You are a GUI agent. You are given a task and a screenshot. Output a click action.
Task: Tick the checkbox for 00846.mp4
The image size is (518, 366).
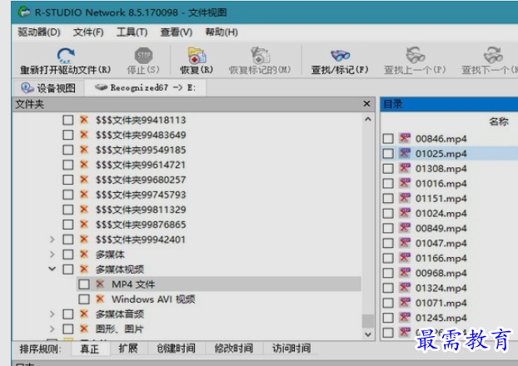pyautogui.click(x=388, y=139)
